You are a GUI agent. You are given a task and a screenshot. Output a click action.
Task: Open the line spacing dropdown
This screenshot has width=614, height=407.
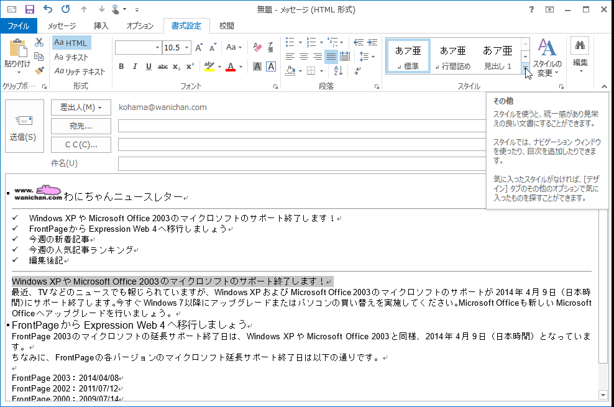(x=367, y=57)
